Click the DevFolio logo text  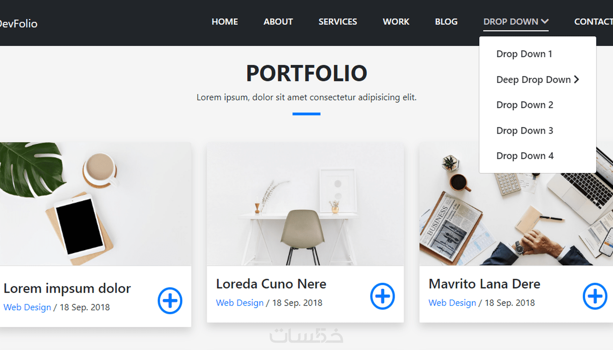pos(18,24)
